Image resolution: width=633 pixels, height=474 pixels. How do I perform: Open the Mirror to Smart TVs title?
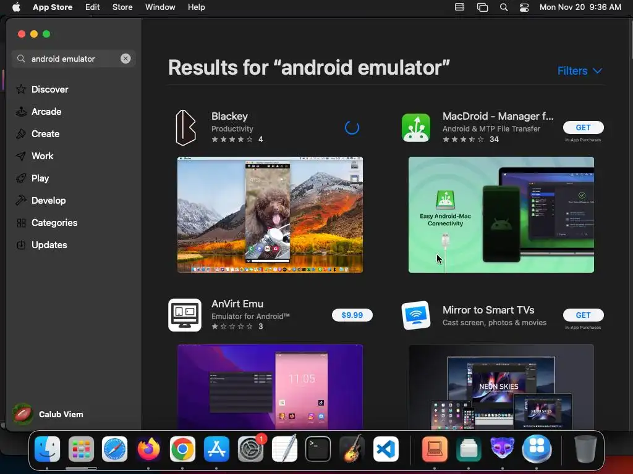[x=488, y=310]
